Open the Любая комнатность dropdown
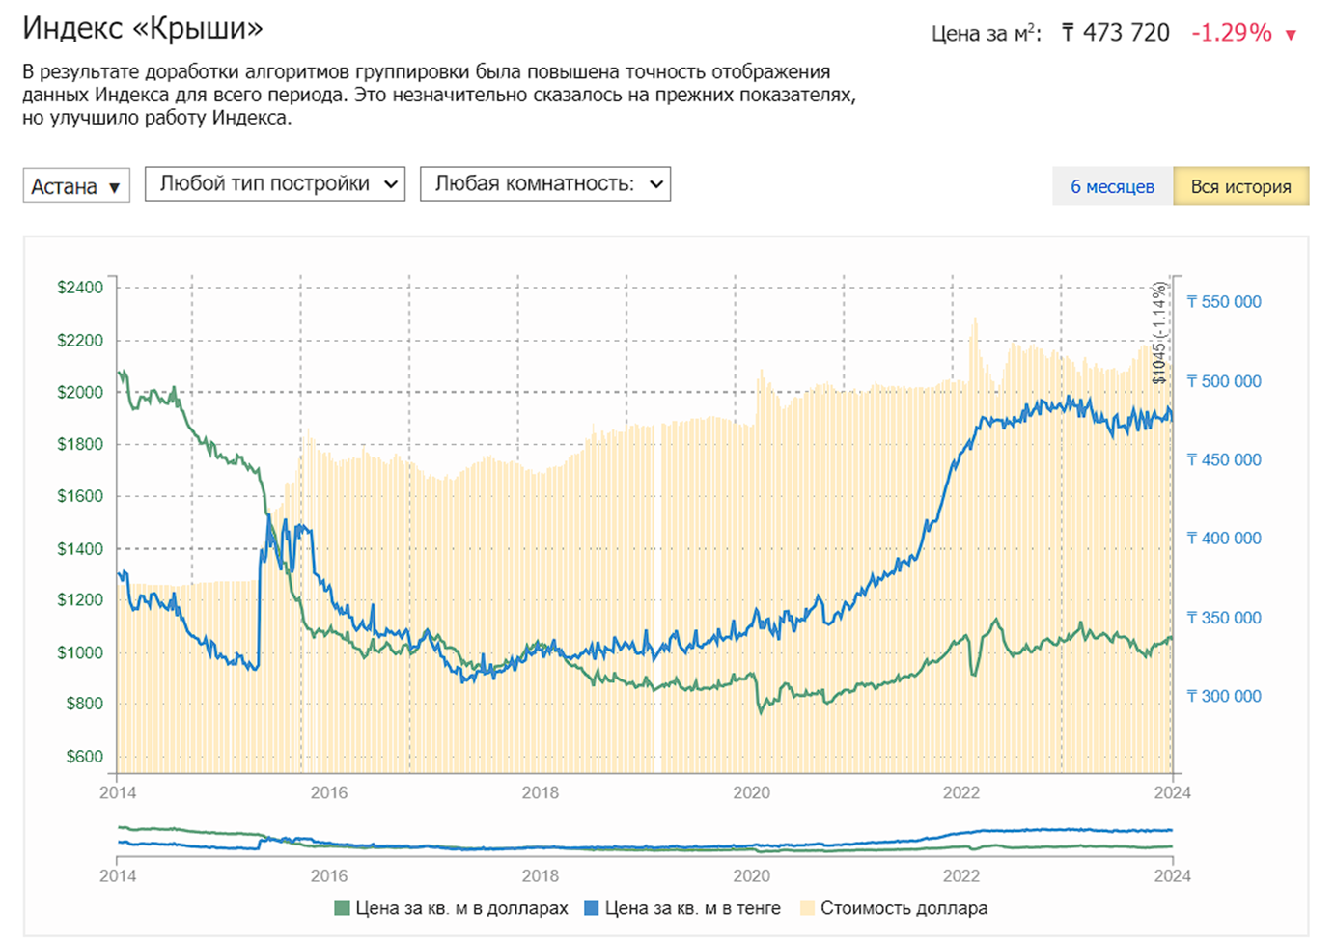This screenshot has width=1335, height=942. pos(545,183)
